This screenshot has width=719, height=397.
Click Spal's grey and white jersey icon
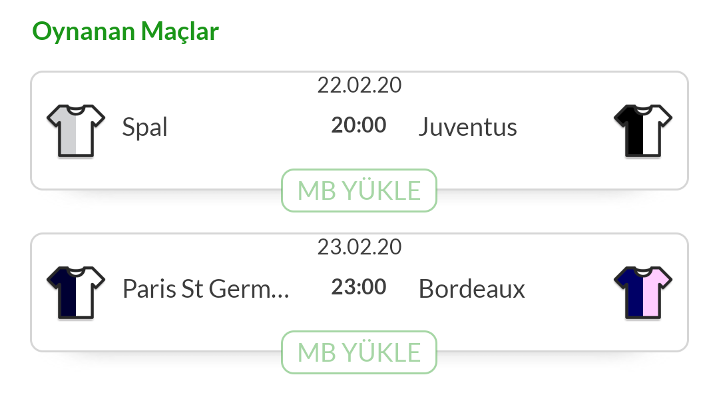point(76,131)
